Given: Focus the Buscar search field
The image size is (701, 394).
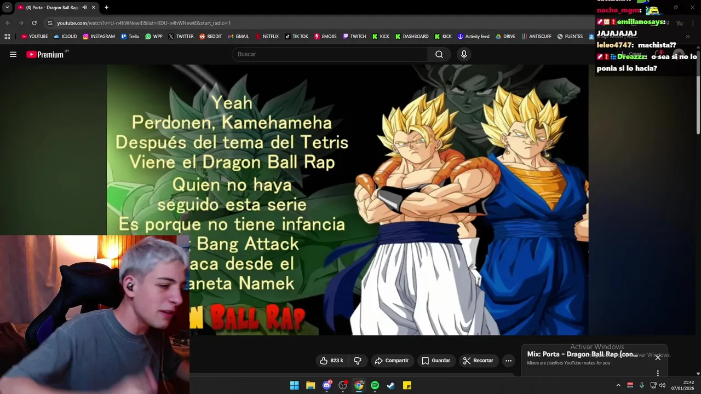Looking at the screenshot, I should (330, 54).
